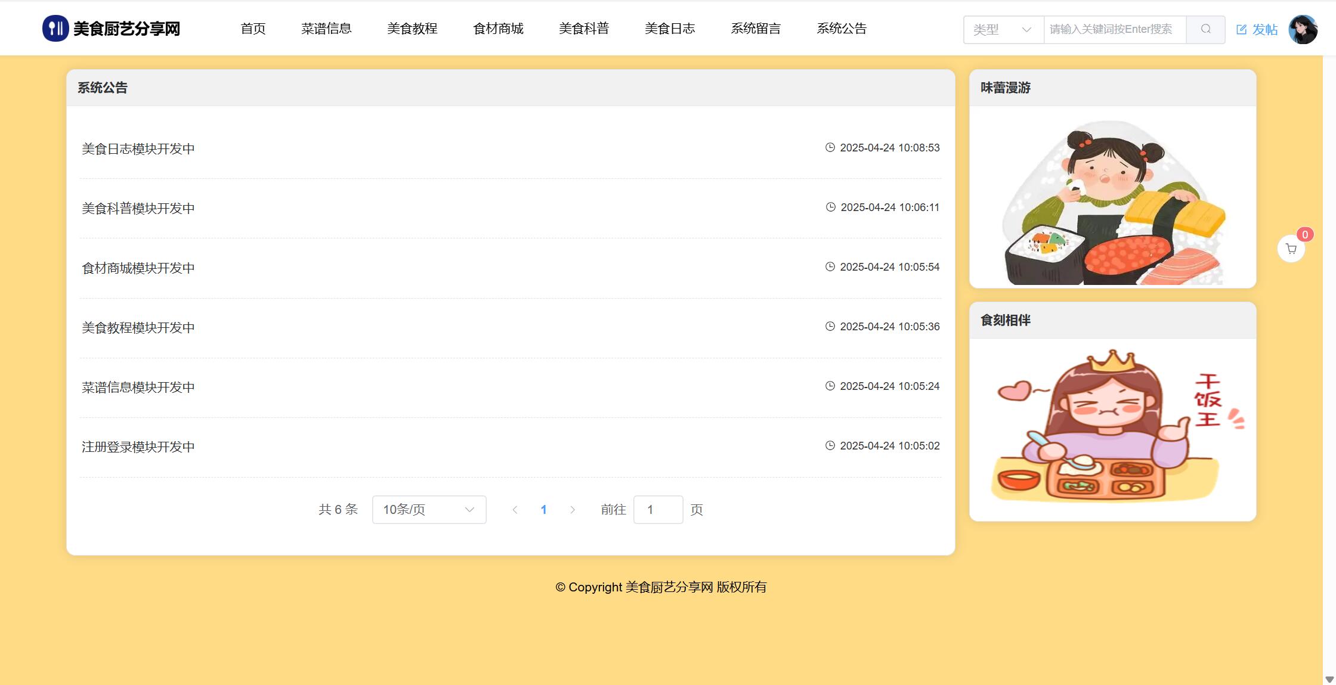
Task: Switch to the 食材商城 menu item
Action: click(x=498, y=28)
